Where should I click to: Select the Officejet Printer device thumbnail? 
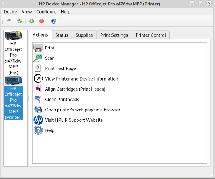click(x=13, y=81)
